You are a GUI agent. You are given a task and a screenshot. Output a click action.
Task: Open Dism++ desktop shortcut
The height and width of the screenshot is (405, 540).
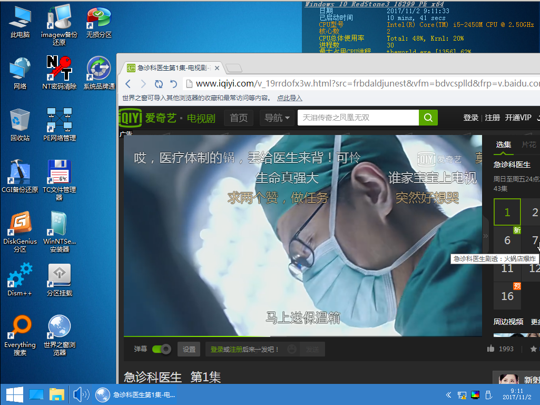tap(20, 279)
